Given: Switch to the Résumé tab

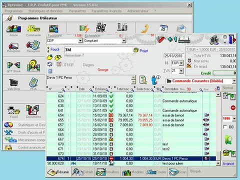Looking at the screenshot, I should 58,172.
